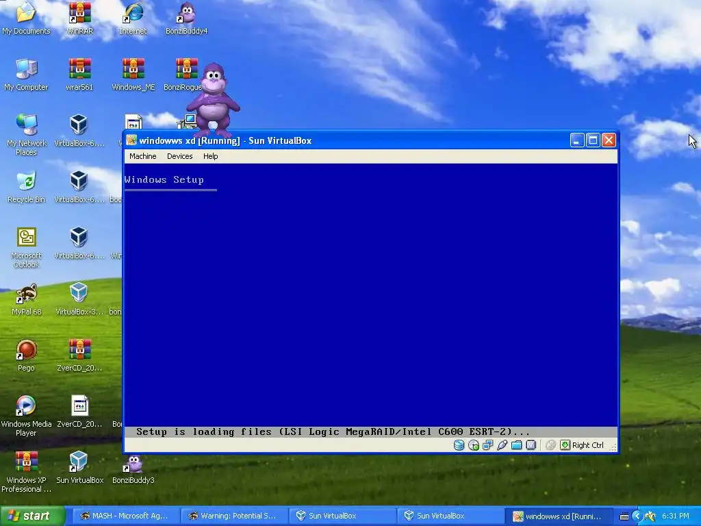
Task: Select the VirtualBox-3 installer icon
Action: (x=79, y=299)
